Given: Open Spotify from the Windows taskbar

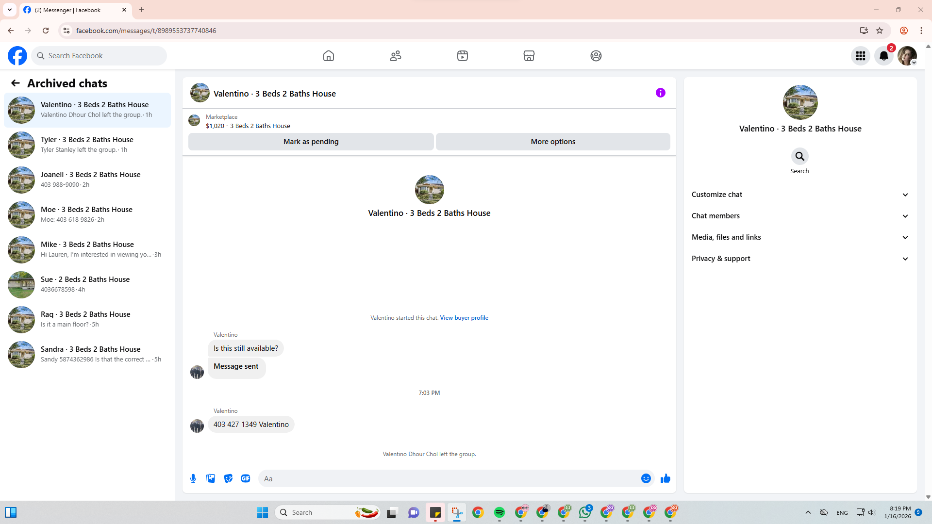Looking at the screenshot, I should coord(499,512).
